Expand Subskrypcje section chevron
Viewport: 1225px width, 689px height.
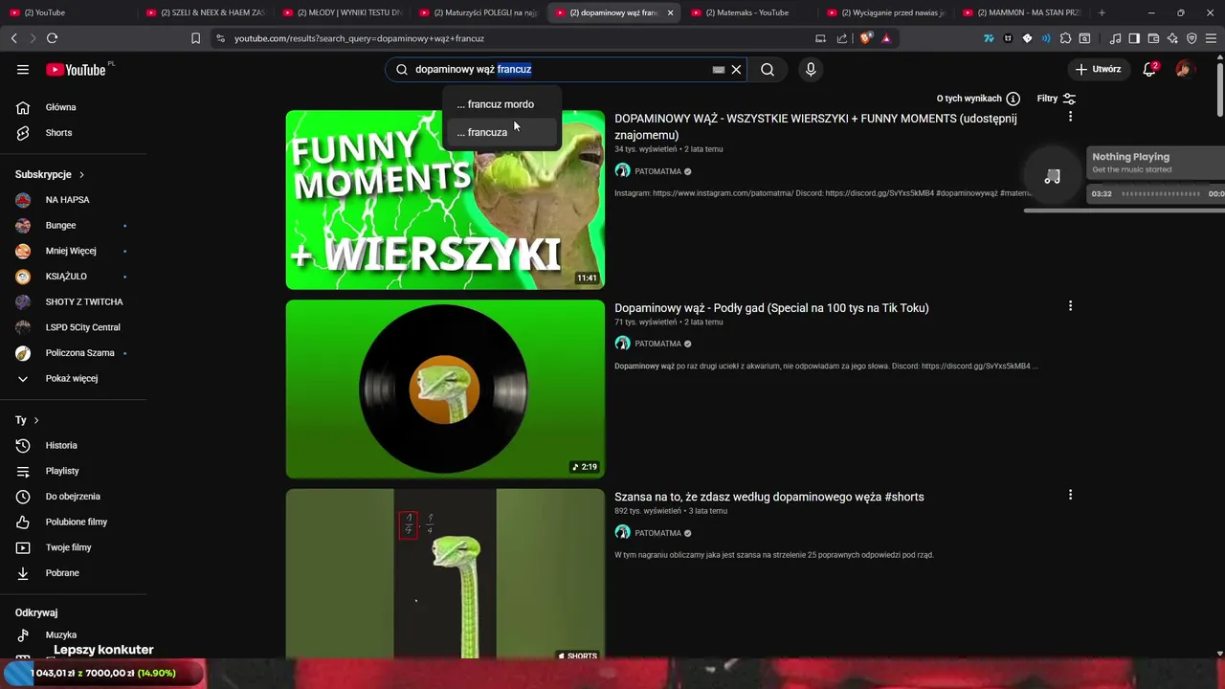(x=81, y=175)
